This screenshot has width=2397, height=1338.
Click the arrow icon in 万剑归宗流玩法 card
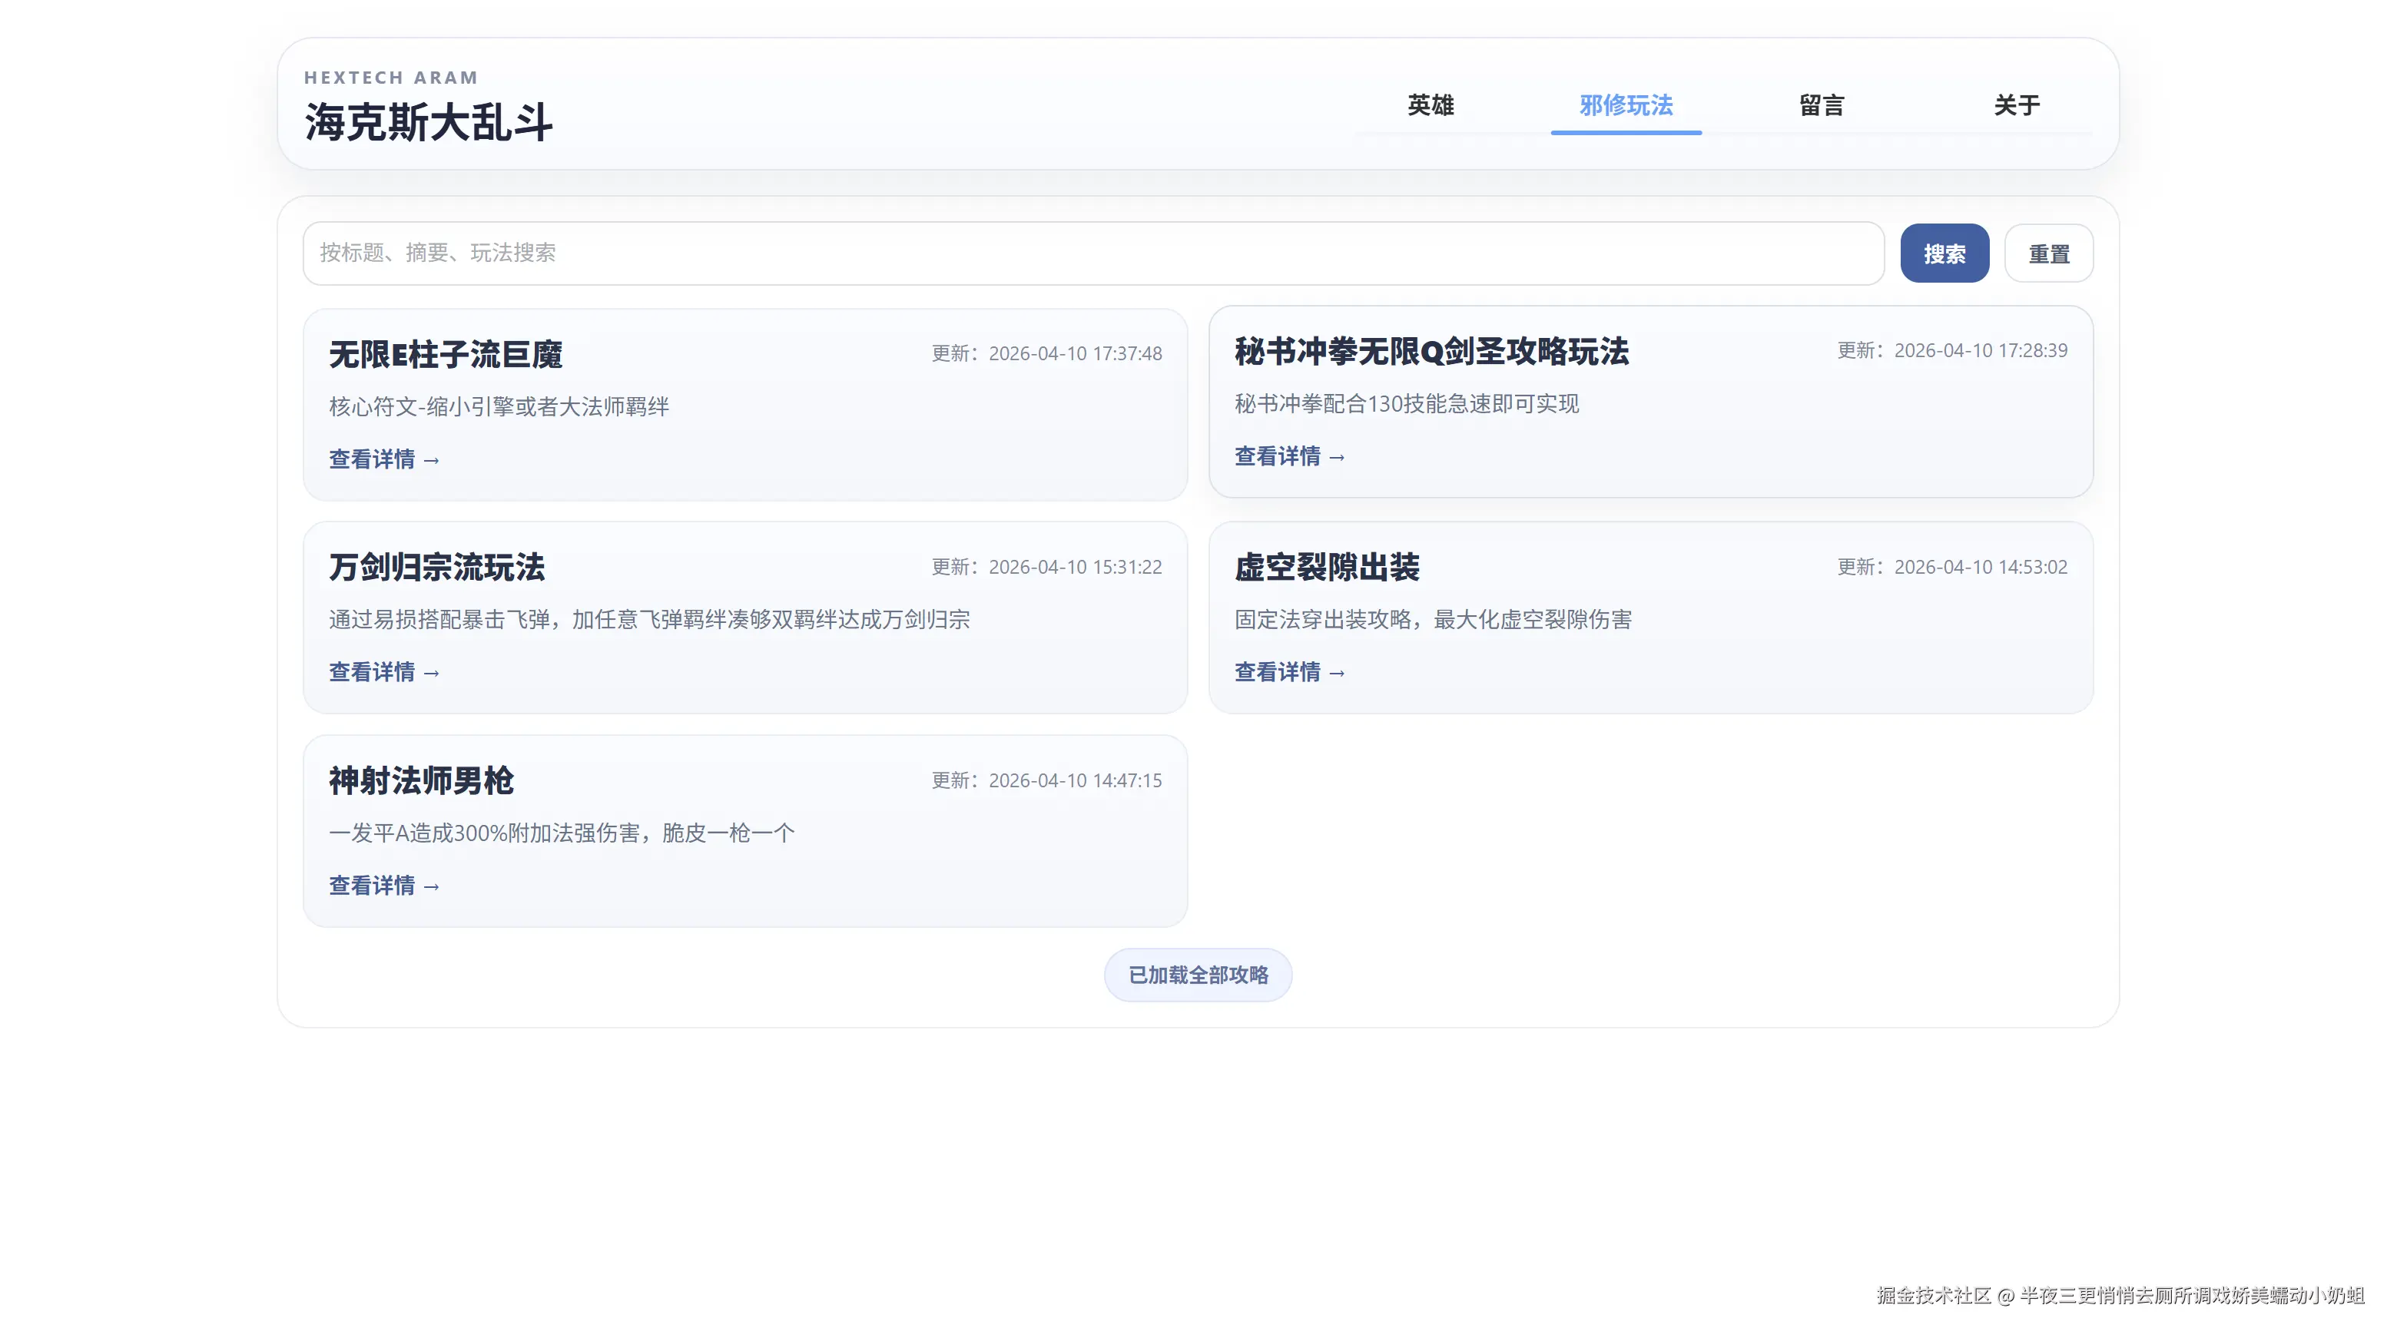[432, 673]
